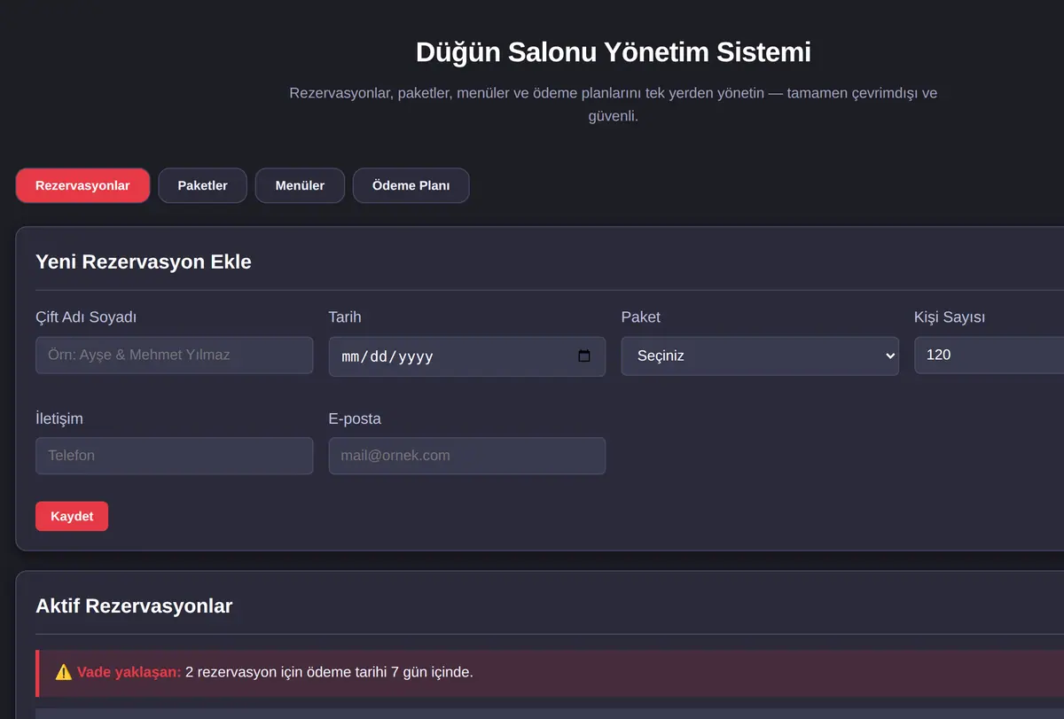Expand the Paket Seçiniz dropdown
The height and width of the screenshot is (719, 1064).
pos(760,356)
